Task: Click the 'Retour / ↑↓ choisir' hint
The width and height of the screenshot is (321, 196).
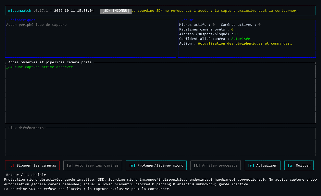Action: pyautogui.click(x=26, y=175)
